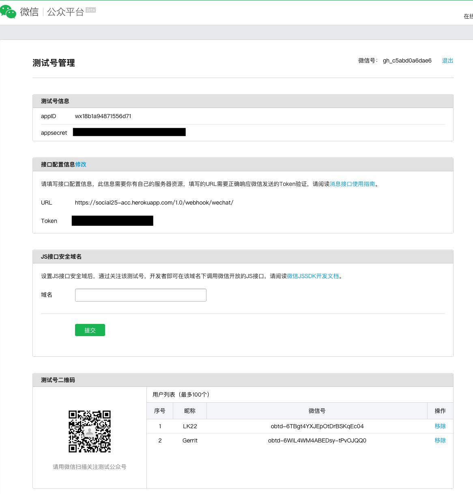Select the WeChat ID gh_c5abd0a6dae6
This screenshot has height=494, width=473.
pos(407,60)
